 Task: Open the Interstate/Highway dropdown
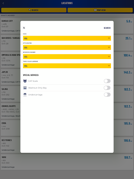click(67, 57)
